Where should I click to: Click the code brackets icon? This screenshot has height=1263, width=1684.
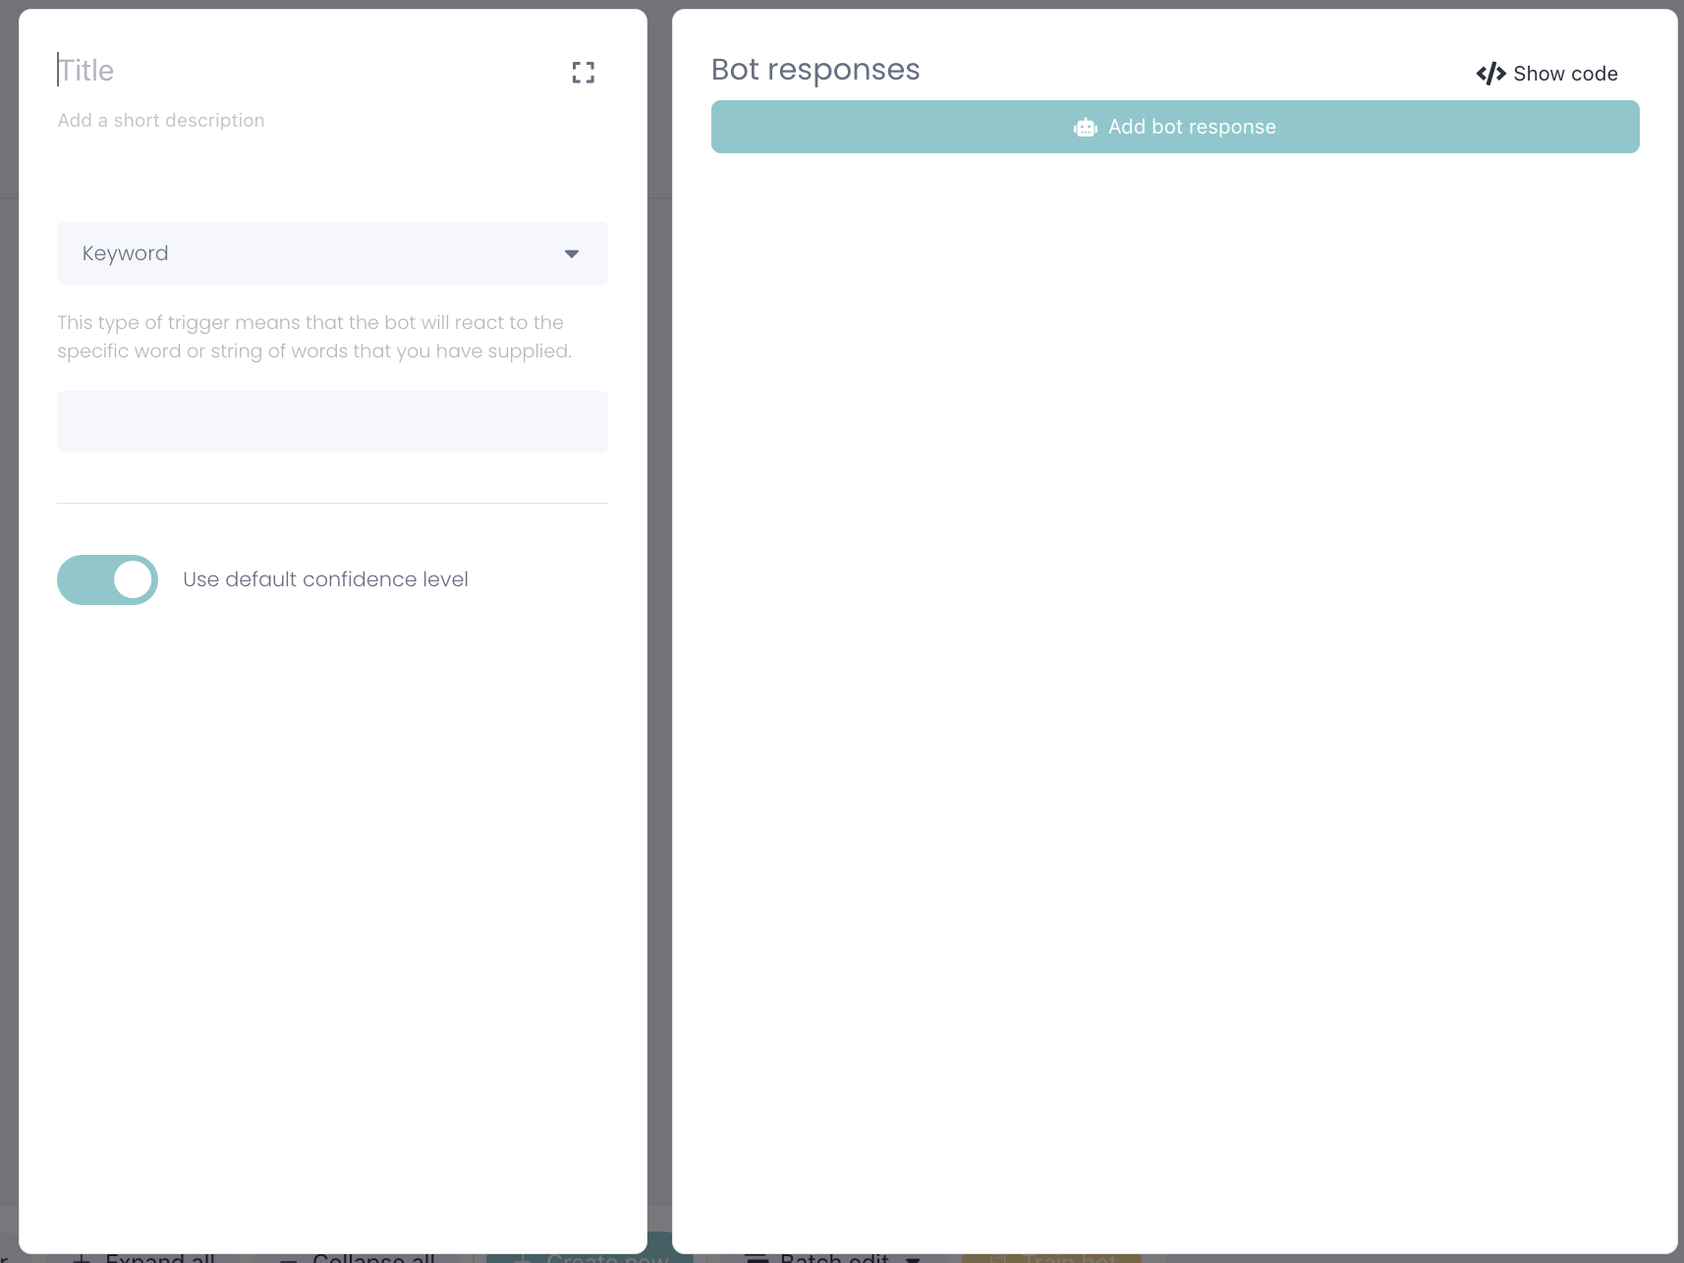click(x=1490, y=74)
